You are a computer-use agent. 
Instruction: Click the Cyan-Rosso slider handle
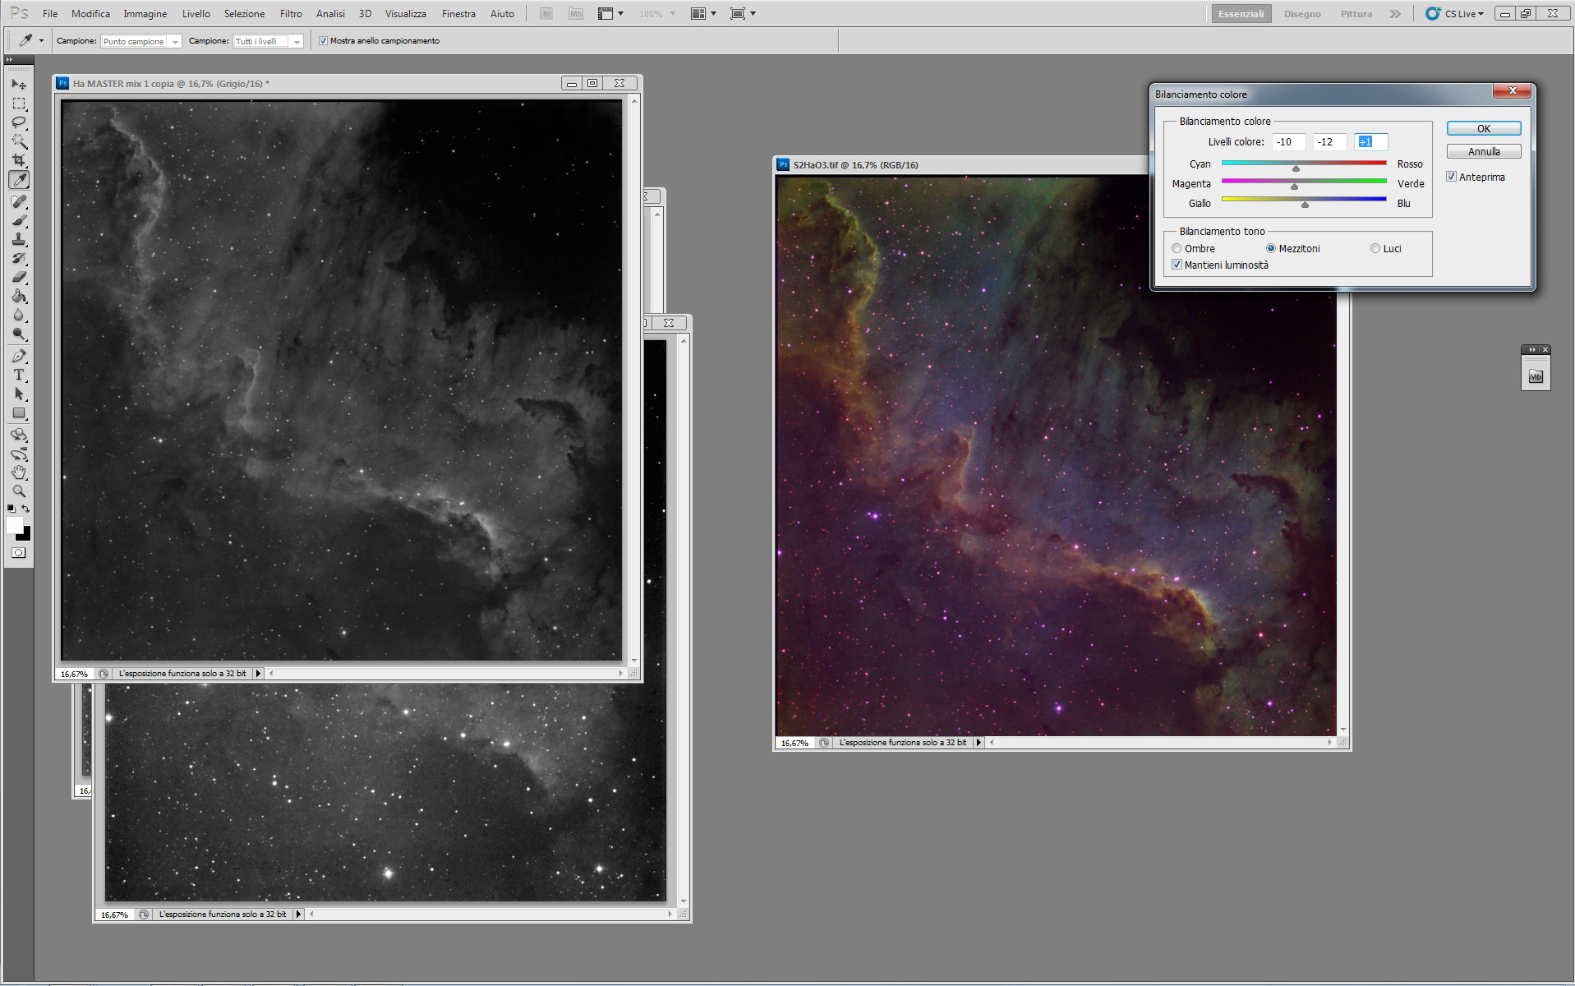[x=1296, y=168]
